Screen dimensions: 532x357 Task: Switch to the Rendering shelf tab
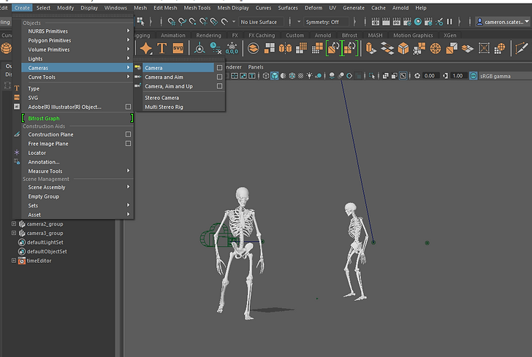click(x=208, y=35)
